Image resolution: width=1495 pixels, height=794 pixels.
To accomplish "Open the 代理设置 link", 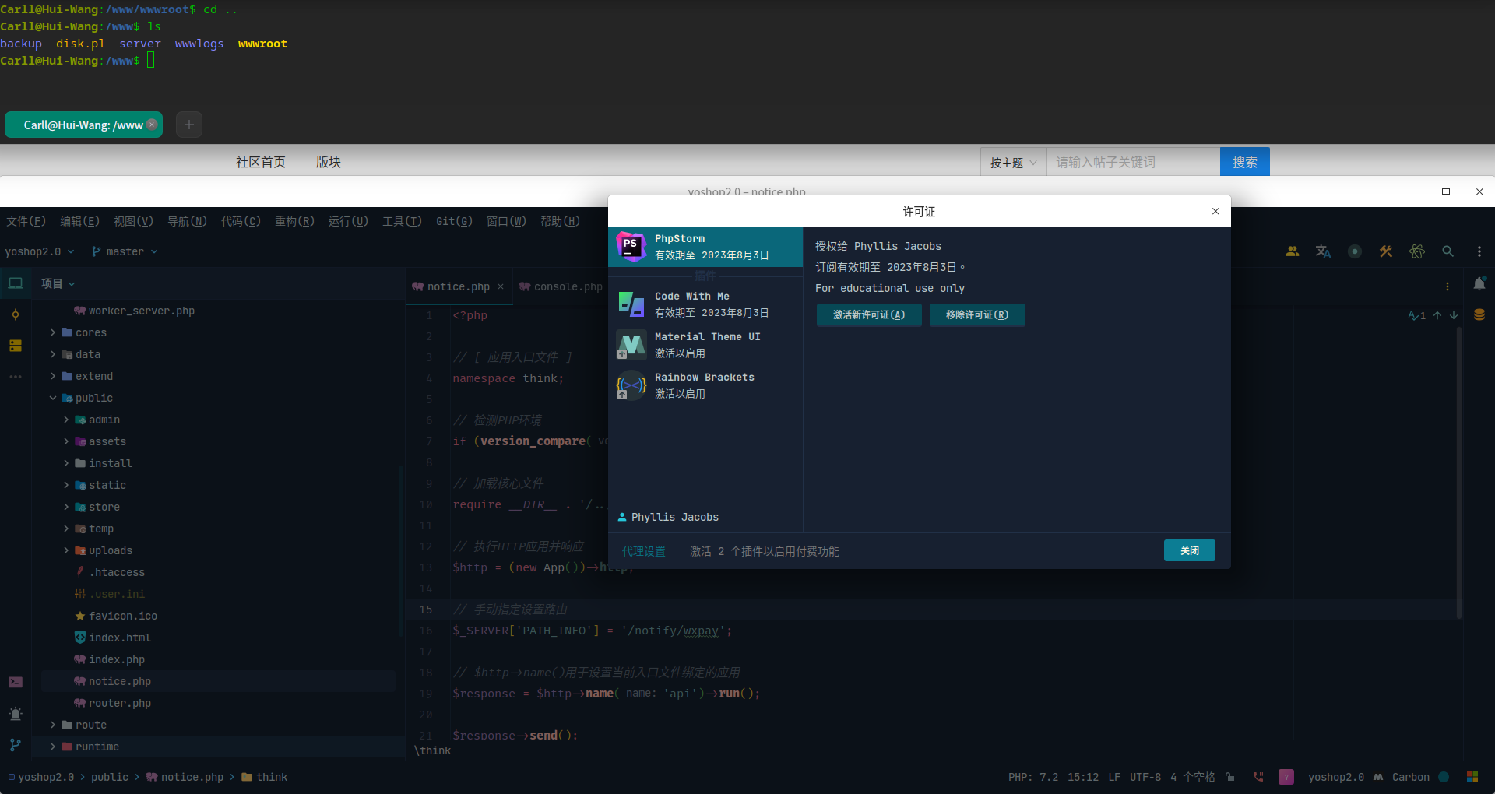I will coord(643,550).
